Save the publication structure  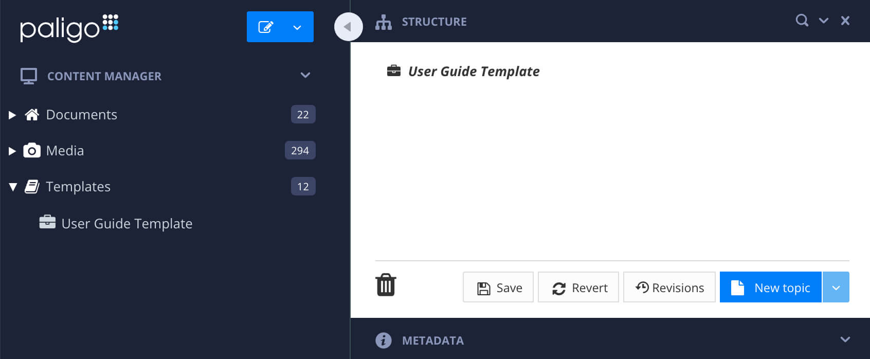click(498, 287)
